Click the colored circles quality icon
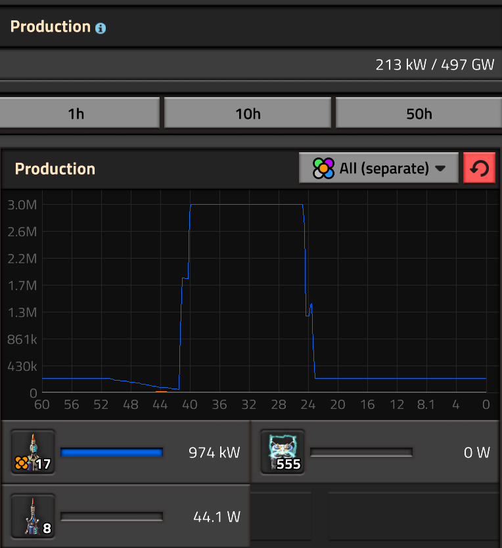502x548 pixels. pyautogui.click(x=323, y=169)
